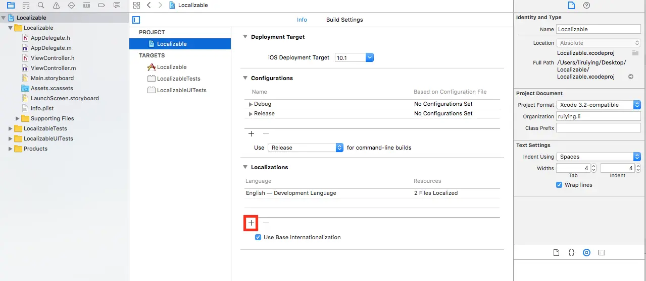Show the Object library
The image size is (646, 281).
[x=586, y=252]
